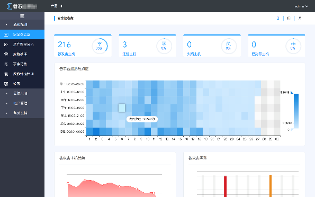The height and width of the screenshot is (197, 315).
Task: Click the dashboard monitor icon in sidebar
Action: coord(6,34)
